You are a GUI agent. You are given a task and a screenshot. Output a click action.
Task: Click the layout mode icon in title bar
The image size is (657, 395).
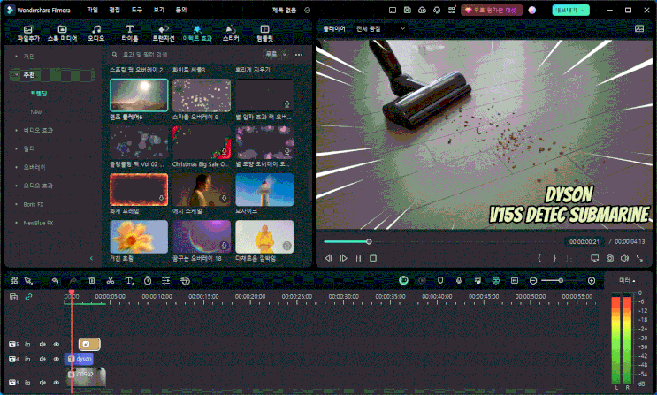pos(393,10)
